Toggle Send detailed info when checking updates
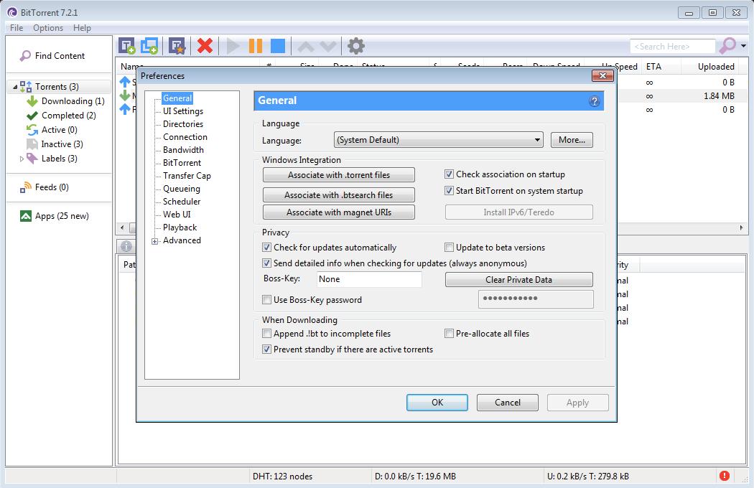Screen dimensions: 754x488 (266, 263)
